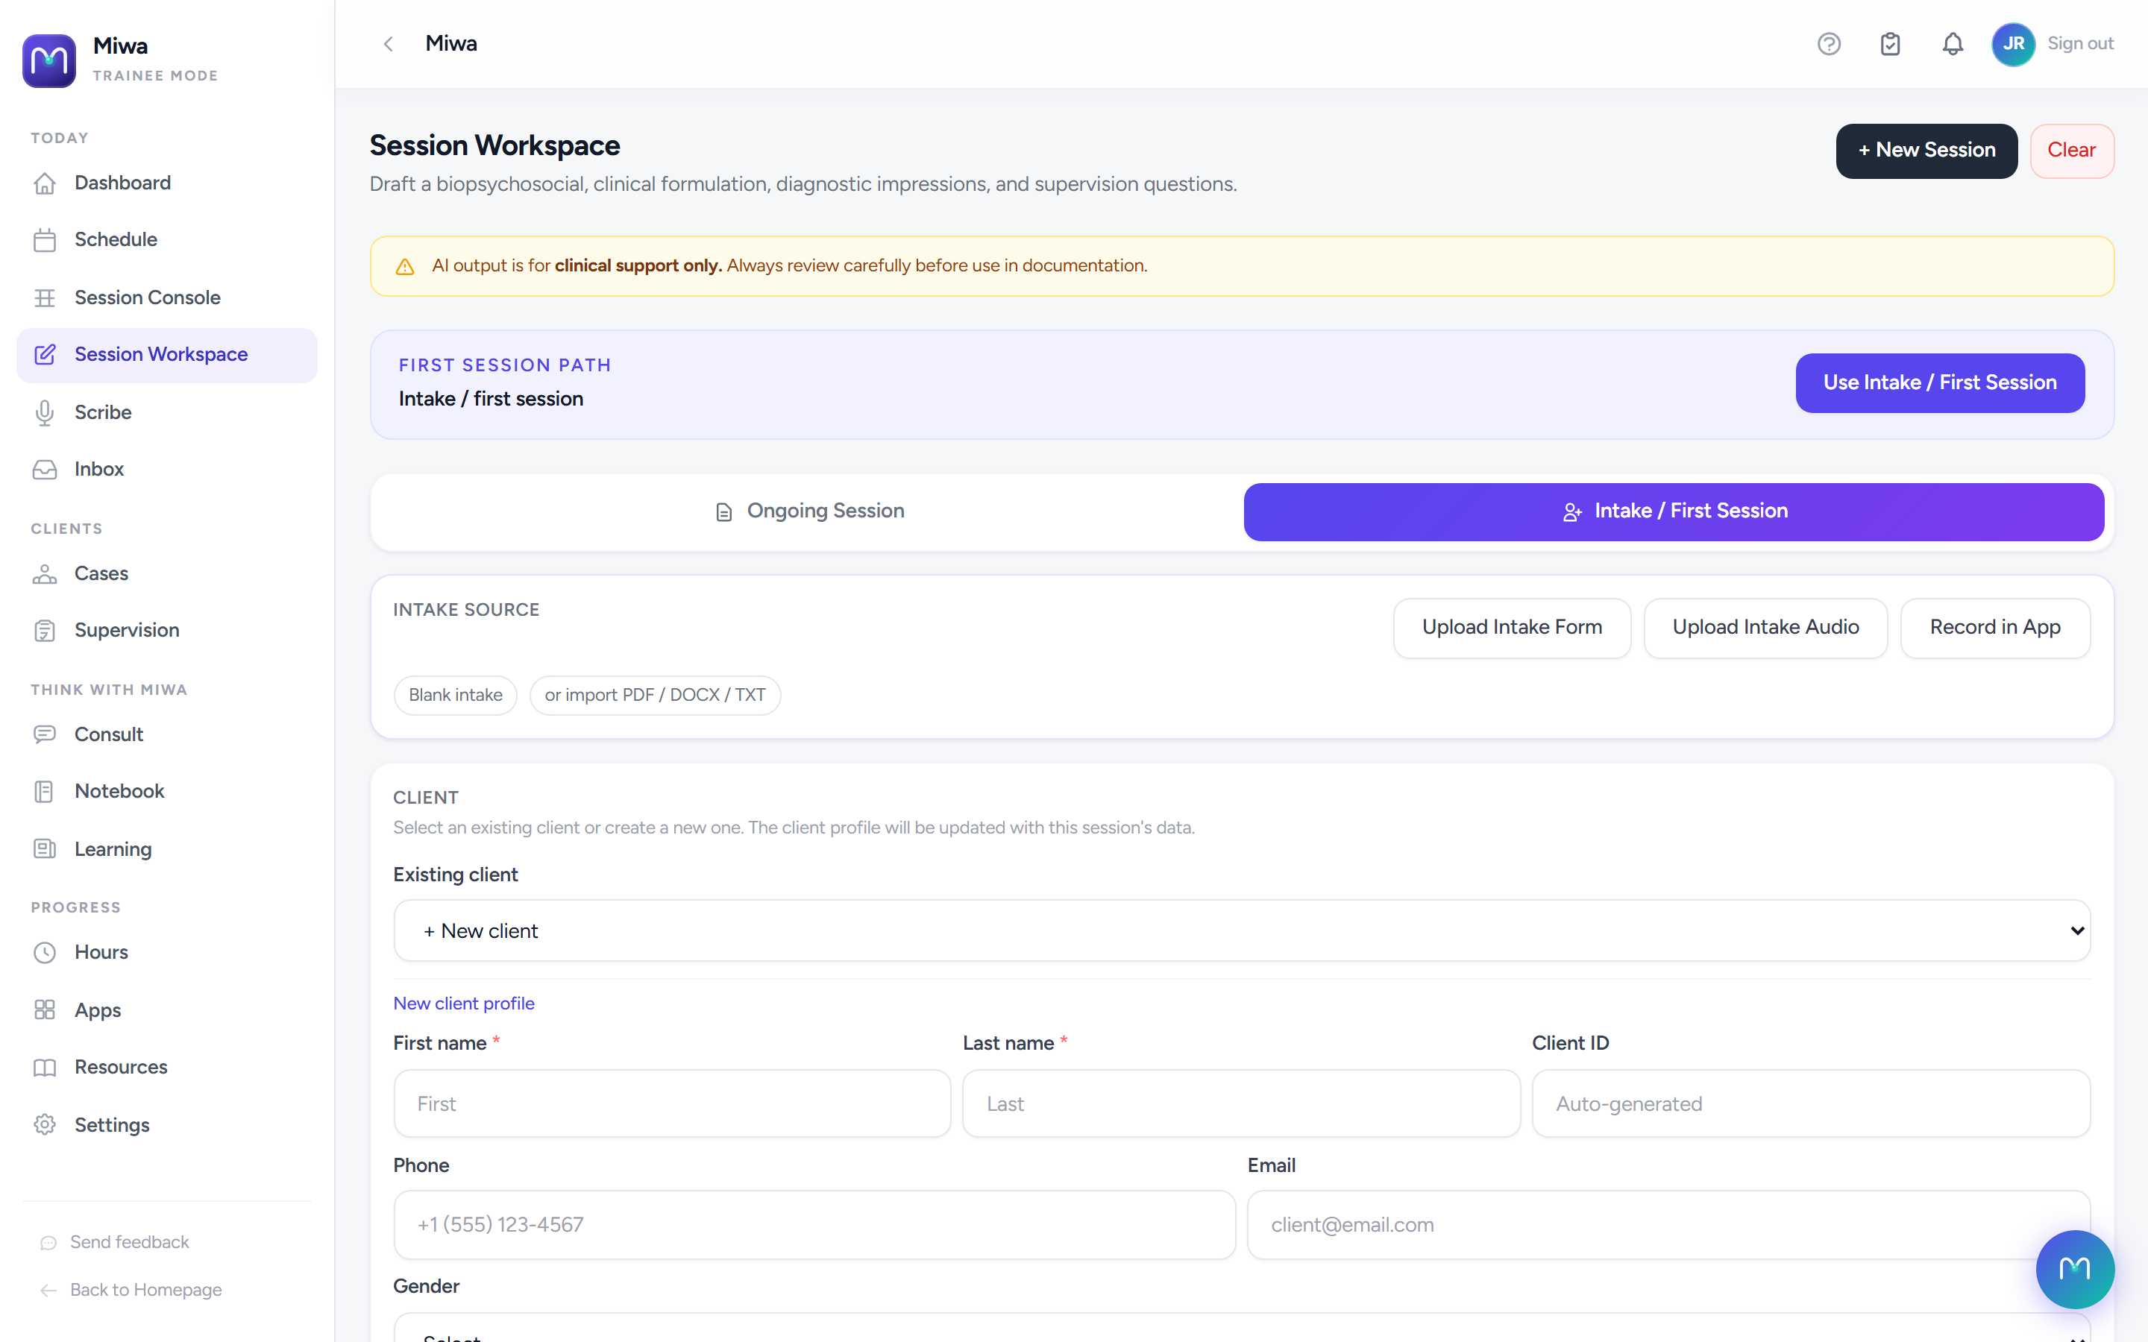
Task: Open the help question mark icon
Action: click(x=1829, y=43)
